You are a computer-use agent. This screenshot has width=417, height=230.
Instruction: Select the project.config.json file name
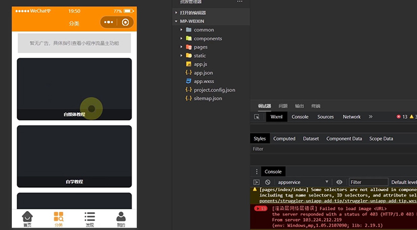(214, 90)
